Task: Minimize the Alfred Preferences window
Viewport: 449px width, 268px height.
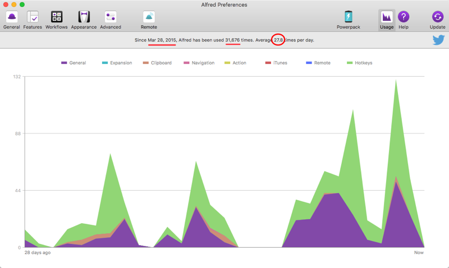Action: [13, 4]
